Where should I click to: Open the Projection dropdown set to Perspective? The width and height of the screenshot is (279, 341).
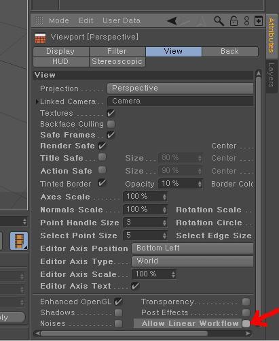(180, 88)
